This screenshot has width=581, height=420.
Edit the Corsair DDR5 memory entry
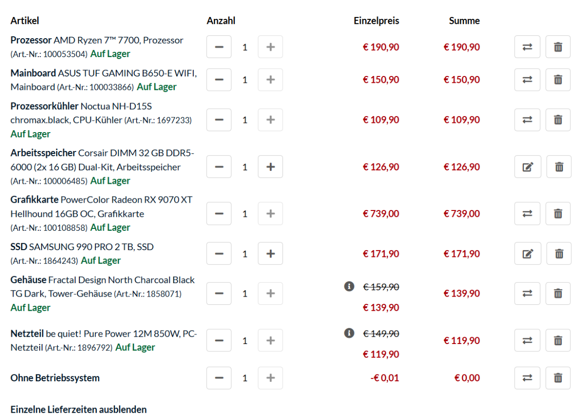pos(527,167)
